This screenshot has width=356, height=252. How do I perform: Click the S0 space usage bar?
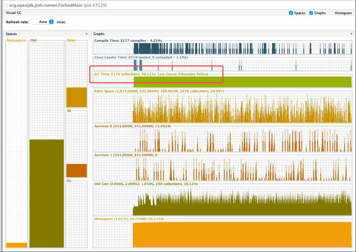click(x=76, y=171)
